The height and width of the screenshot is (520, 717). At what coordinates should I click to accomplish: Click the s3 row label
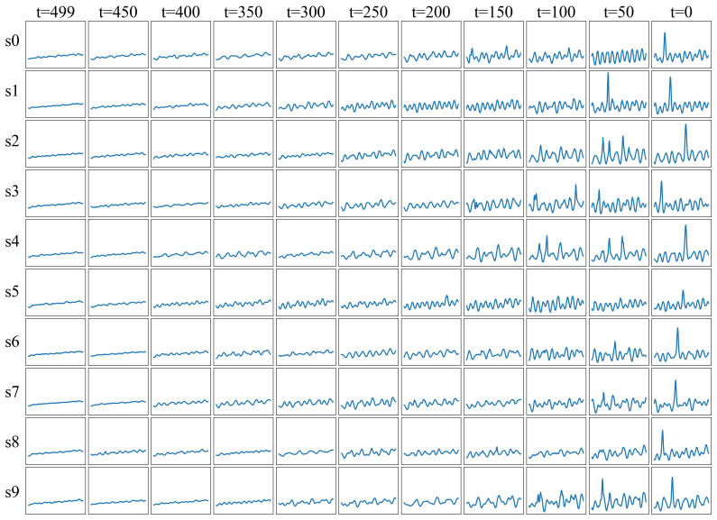coord(13,191)
